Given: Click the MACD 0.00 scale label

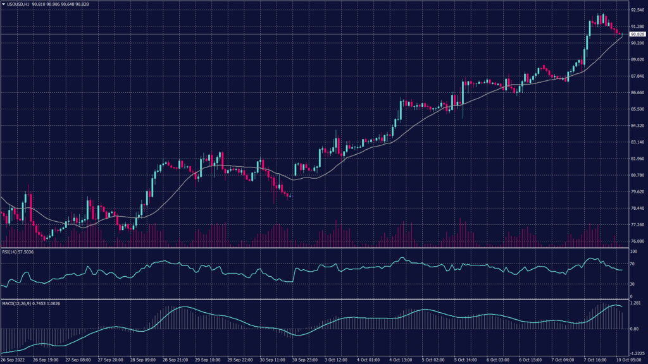Looking at the screenshot, I should pos(634,329).
